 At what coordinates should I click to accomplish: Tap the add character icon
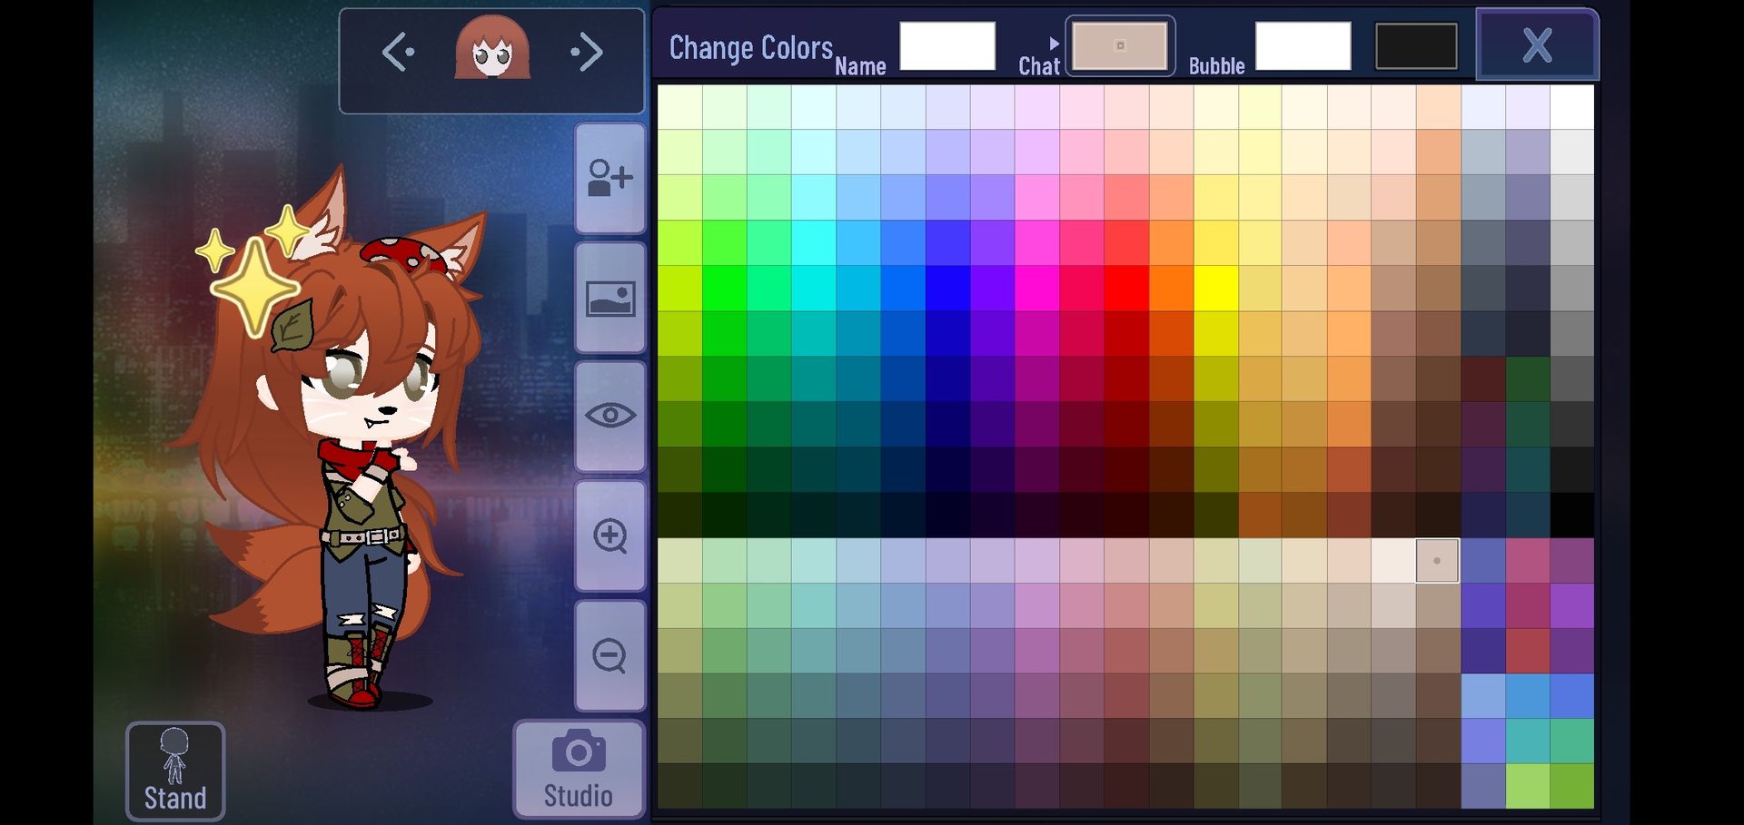click(610, 178)
